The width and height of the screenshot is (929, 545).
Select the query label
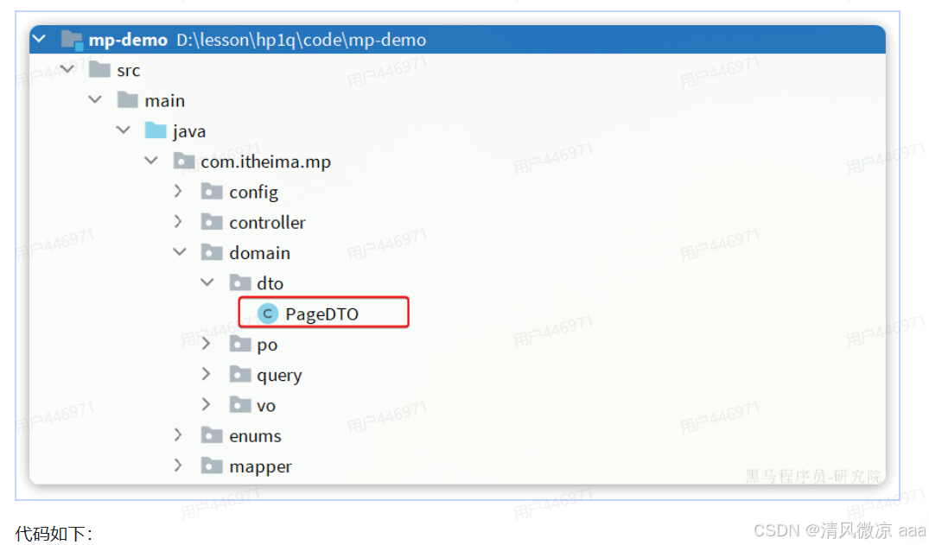[x=279, y=376]
